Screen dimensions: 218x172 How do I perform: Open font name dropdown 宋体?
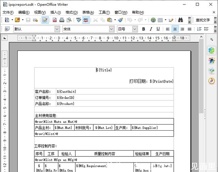tap(111, 29)
